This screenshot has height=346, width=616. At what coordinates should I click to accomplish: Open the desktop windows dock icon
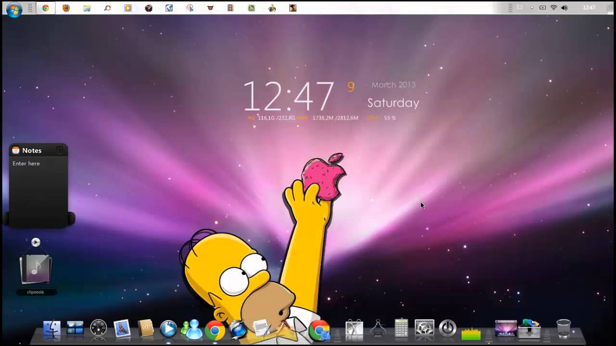pyautogui.click(x=75, y=329)
